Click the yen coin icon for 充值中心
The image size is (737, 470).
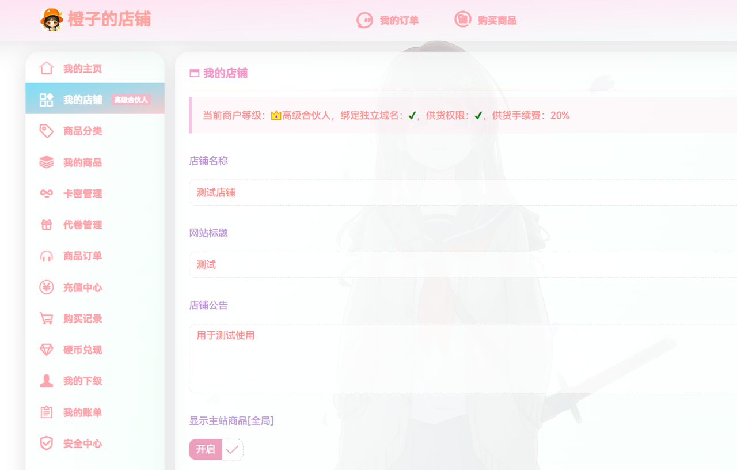(x=47, y=287)
